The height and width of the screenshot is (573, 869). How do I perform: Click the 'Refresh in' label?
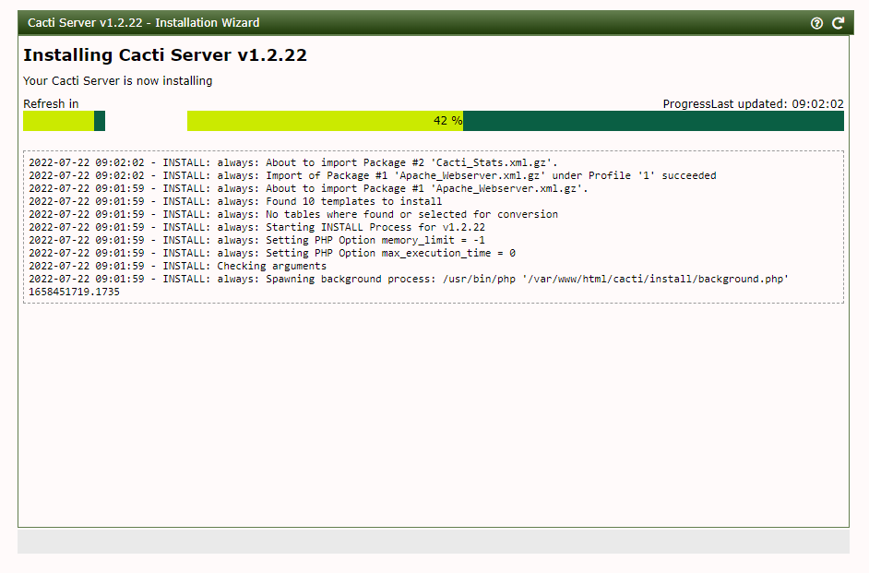click(51, 104)
